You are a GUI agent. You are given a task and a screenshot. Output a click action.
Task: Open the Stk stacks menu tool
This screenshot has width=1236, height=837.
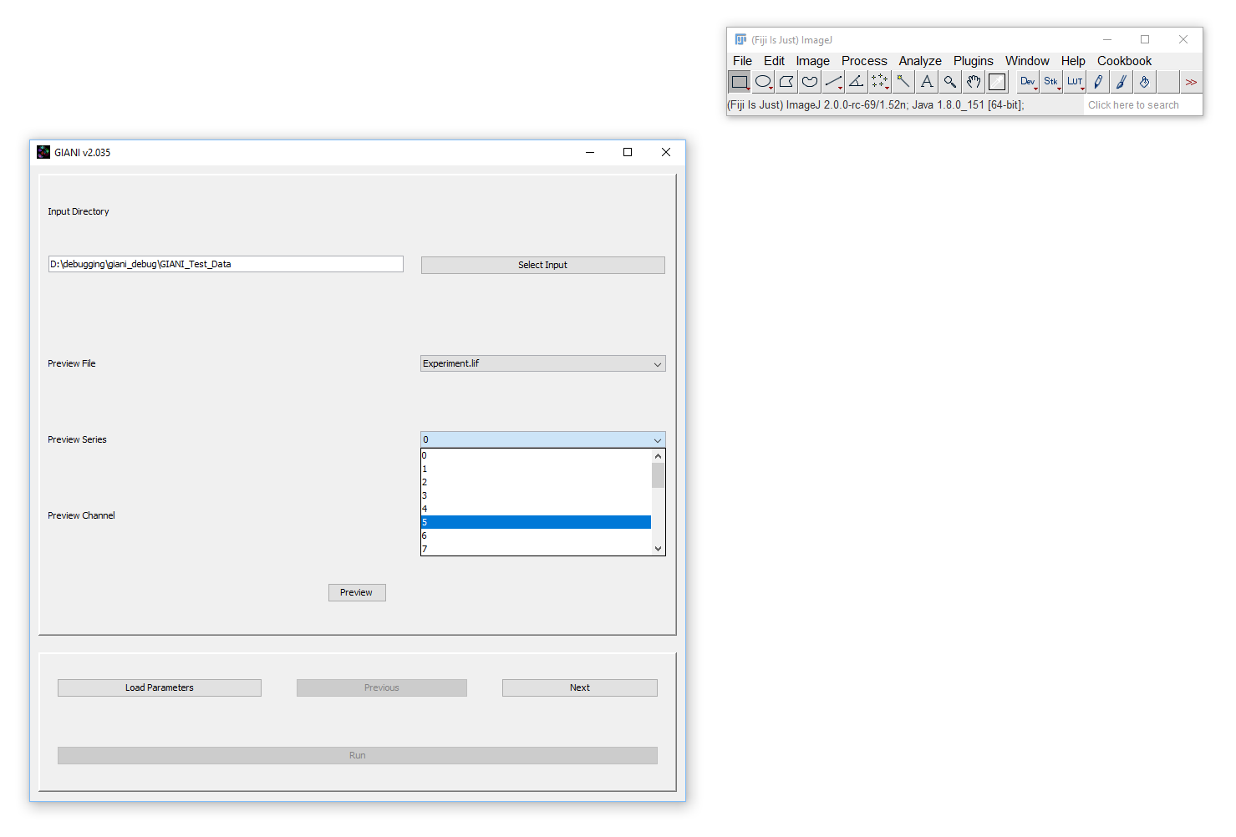pos(1051,82)
